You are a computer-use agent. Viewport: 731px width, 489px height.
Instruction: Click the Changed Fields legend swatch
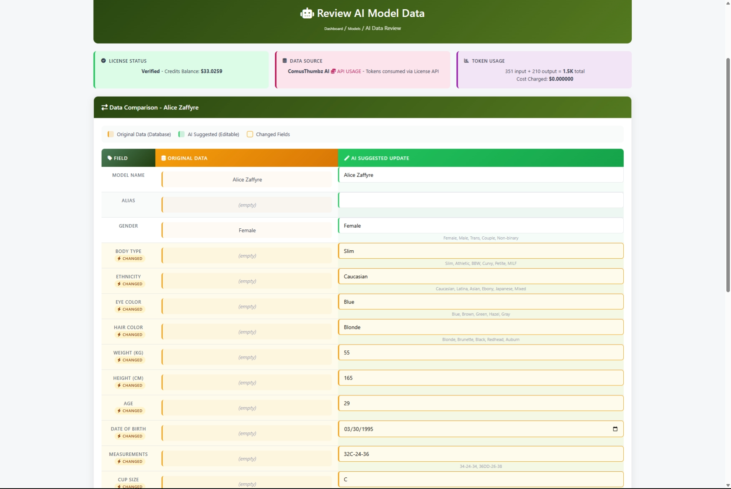[250, 134]
